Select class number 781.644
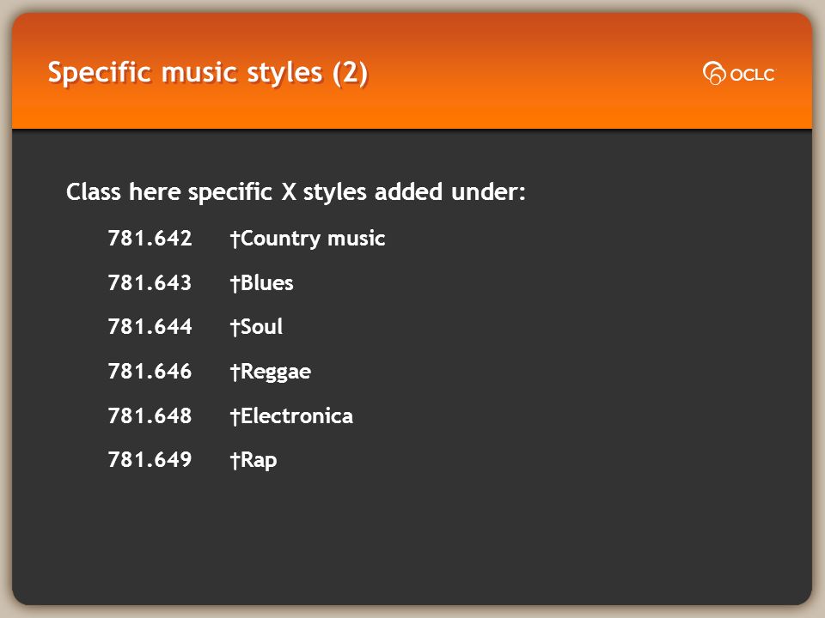This screenshot has height=618, width=825. pyautogui.click(x=150, y=327)
